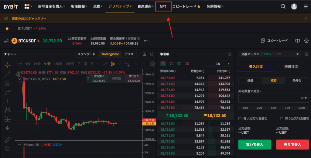Open the 現物 menu

(x=98, y=7)
